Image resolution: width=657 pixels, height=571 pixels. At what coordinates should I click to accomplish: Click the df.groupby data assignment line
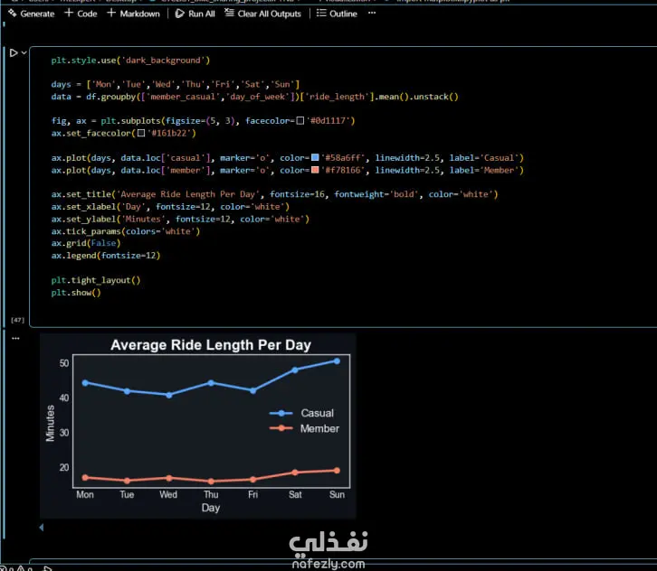click(255, 97)
